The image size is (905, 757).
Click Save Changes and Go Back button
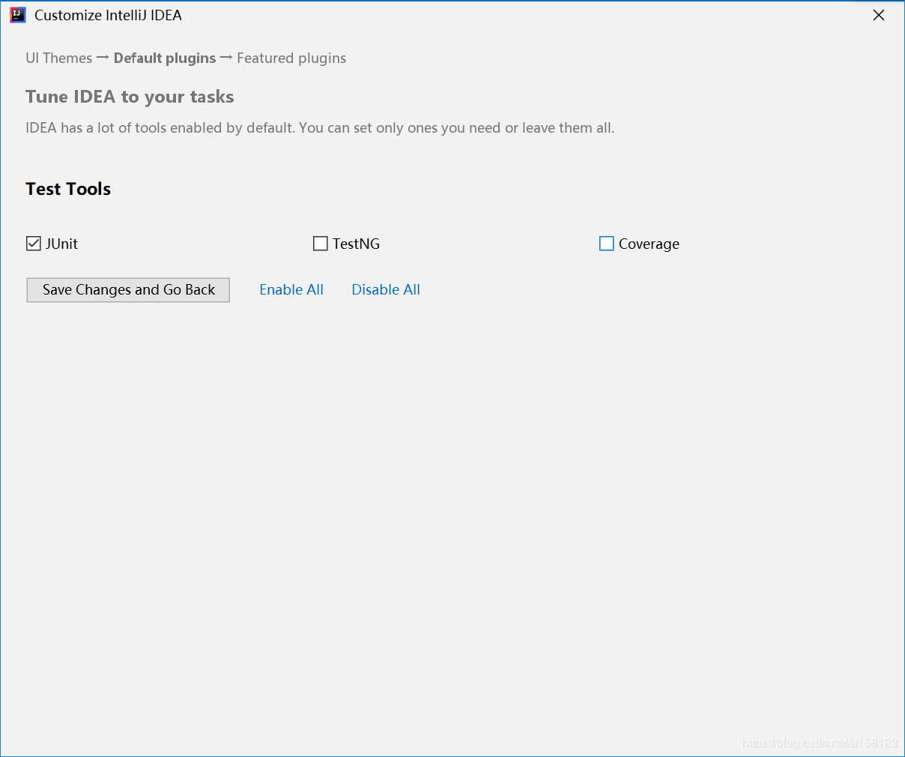point(128,290)
